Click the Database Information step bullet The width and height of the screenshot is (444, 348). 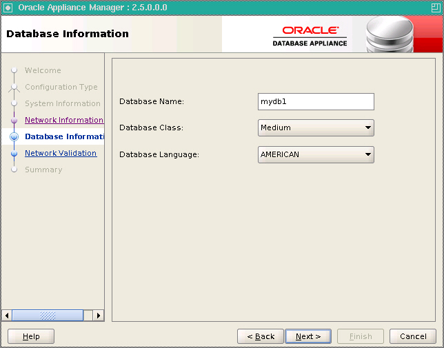(x=14, y=137)
